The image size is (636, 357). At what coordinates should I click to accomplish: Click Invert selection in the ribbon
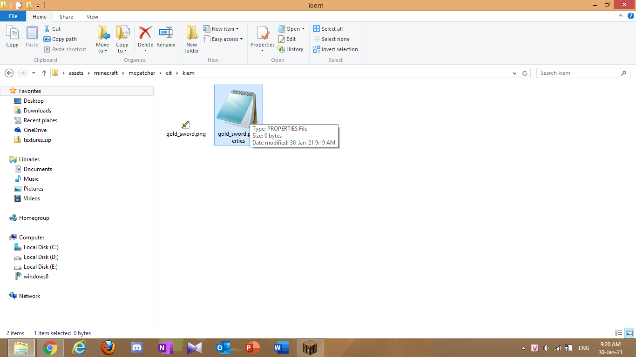336,49
